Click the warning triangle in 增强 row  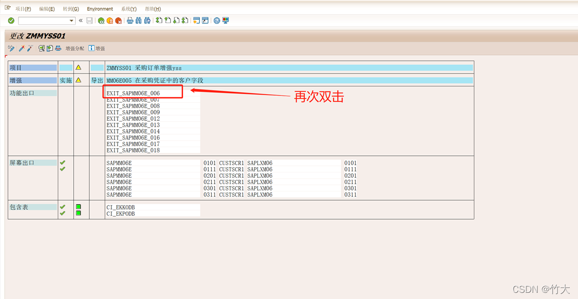78,80
